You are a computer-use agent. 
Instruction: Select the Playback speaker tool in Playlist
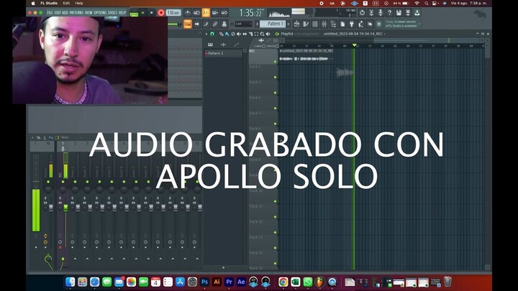click(x=268, y=34)
